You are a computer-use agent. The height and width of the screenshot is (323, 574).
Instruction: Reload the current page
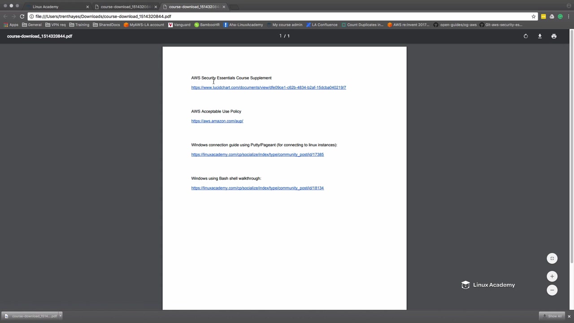click(x=22, y=16)
